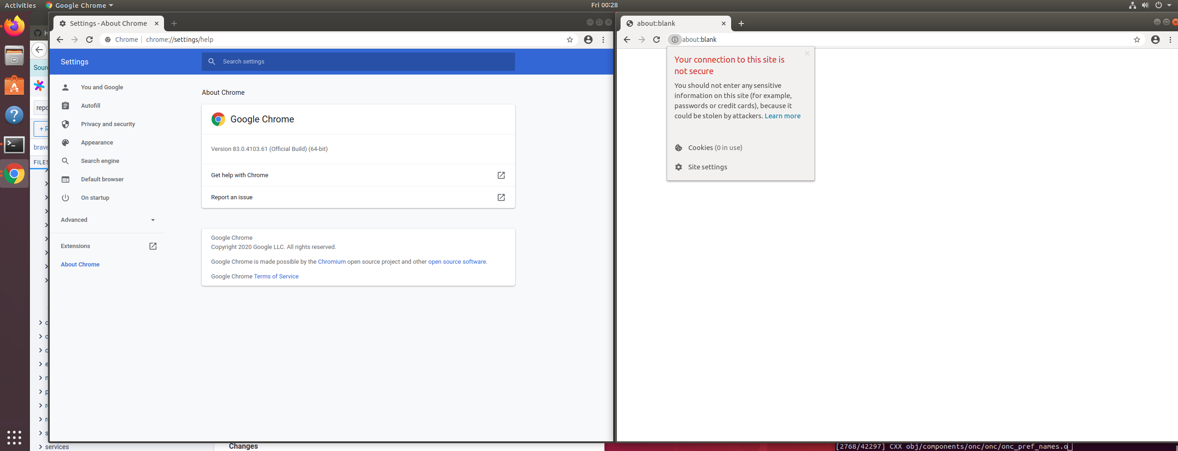Click the network icon in top bar

pyautogui.click(x=1132, y=5)
